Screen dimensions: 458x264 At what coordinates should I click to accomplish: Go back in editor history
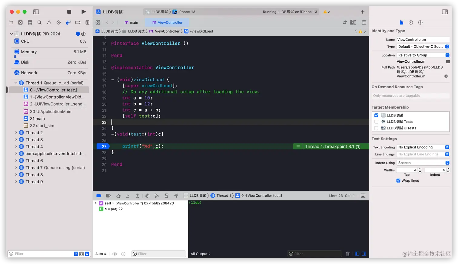tap(107, 22)
